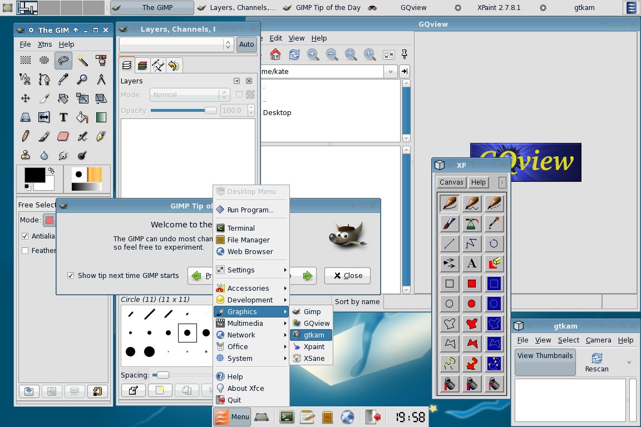Select the Circle (11) brush in grid

[x=187, y=332]
